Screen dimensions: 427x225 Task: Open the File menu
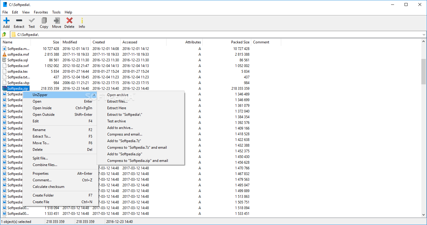tap(5, 12)
